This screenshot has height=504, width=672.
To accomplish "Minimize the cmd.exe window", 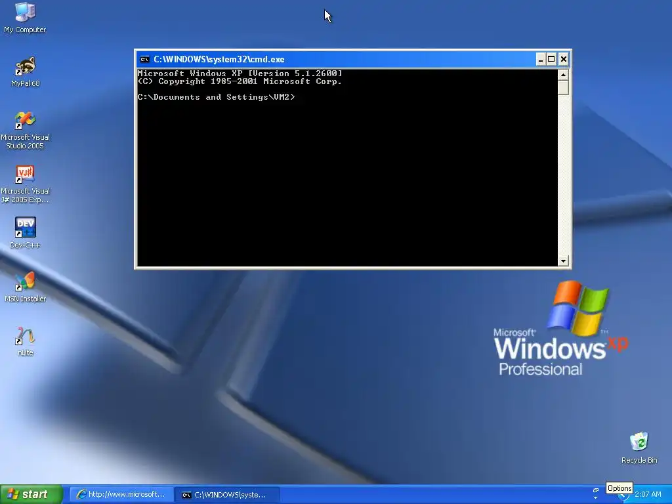I will (x=541, y=60).
